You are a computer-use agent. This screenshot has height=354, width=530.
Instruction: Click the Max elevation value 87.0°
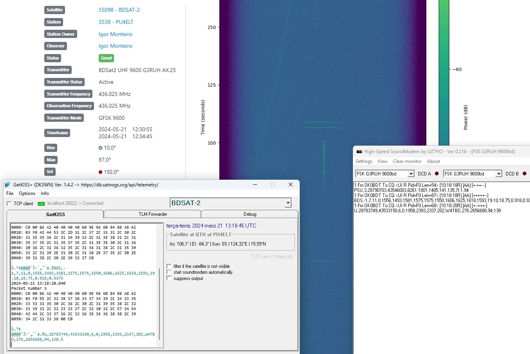tap(105, 160)
